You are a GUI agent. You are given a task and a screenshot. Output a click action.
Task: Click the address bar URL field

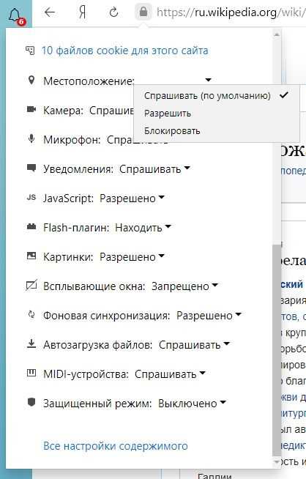pos(231,12)
